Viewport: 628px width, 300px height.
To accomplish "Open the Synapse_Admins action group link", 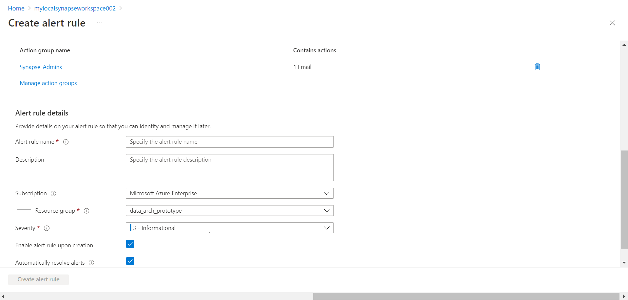I will tap(41, 67).
